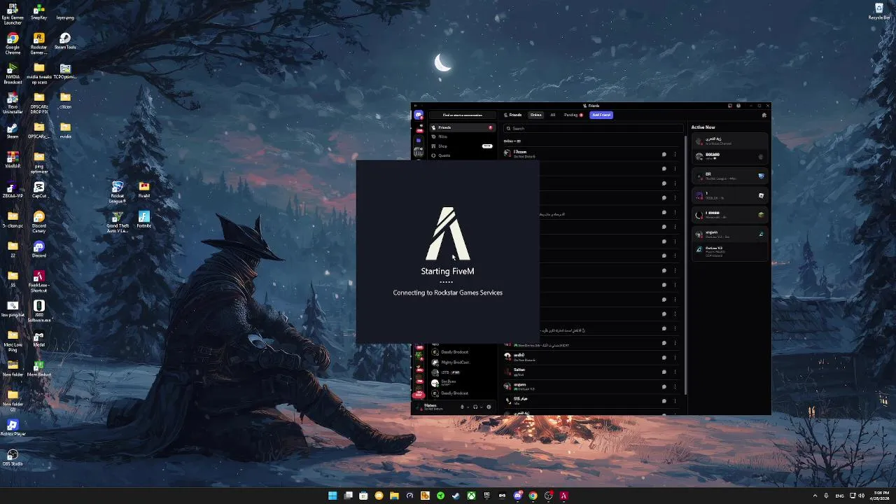Select the Grand Theft Auto V desktop icon
The image size is (896, 504).
tap(118, 221)
